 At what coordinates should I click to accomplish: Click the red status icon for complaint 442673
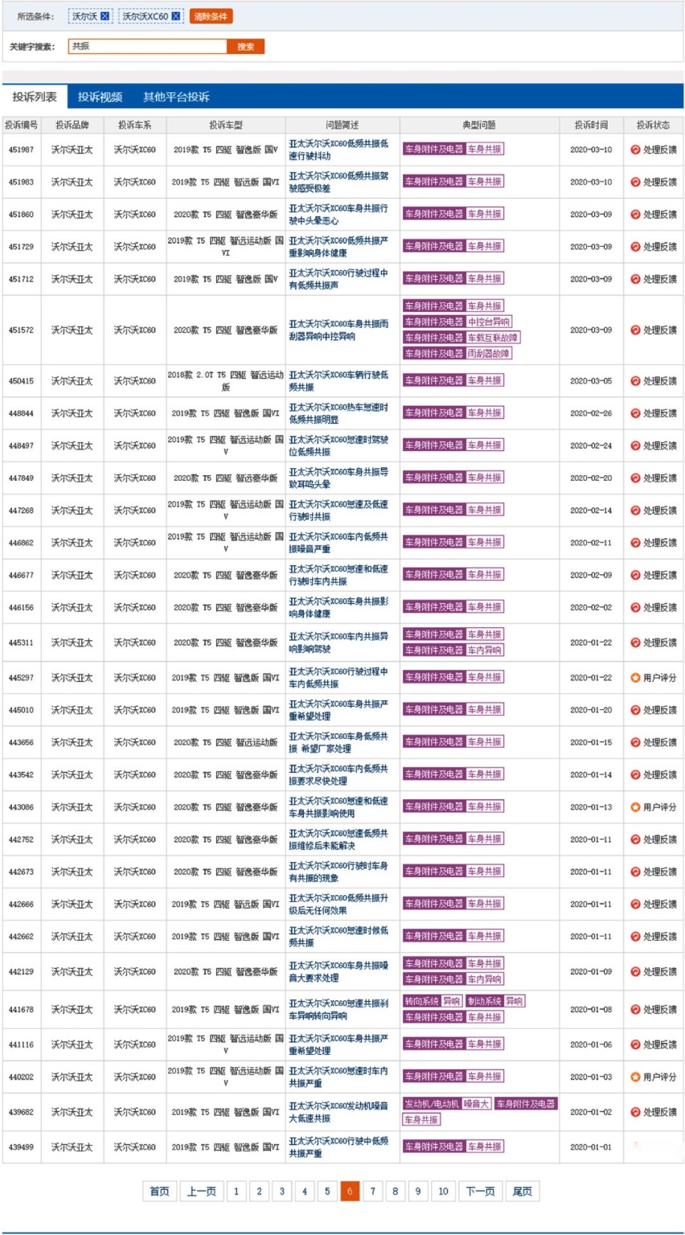tap(635, 872)
